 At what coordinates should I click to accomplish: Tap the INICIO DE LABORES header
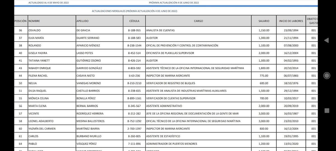(291, 21)
